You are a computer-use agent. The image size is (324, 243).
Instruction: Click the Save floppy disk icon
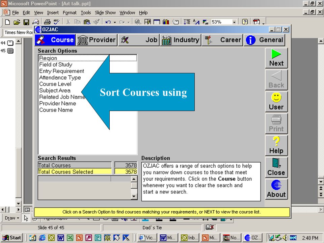26,22
